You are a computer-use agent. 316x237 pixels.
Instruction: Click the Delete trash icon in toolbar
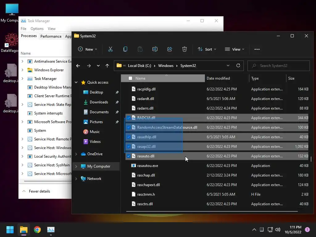[x=185, y=49]
